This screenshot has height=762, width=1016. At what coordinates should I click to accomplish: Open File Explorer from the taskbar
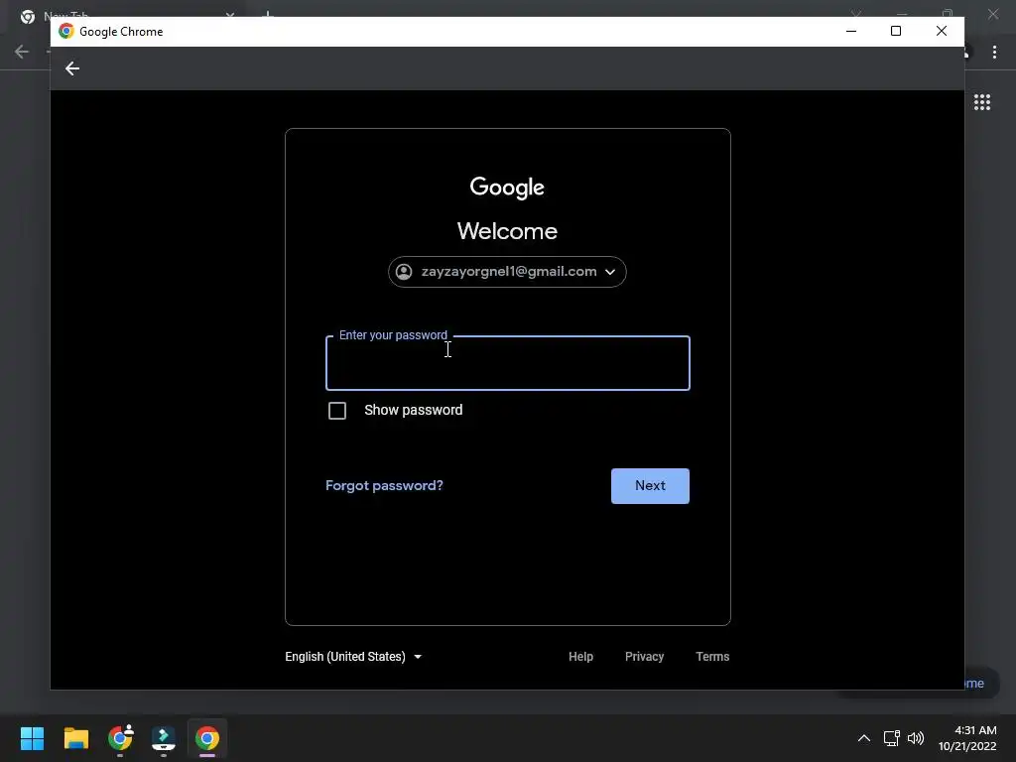point(75,738)
